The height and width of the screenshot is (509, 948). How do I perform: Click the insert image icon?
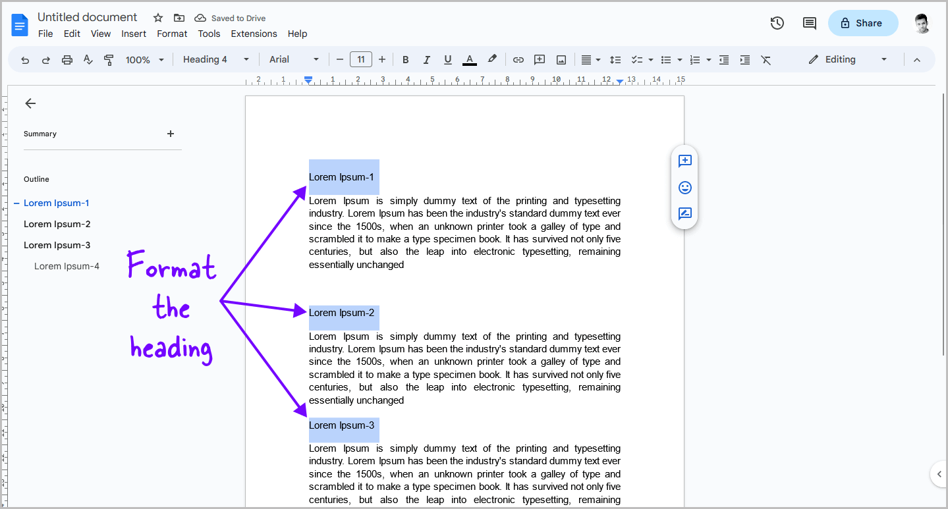[x=561, y=60]
